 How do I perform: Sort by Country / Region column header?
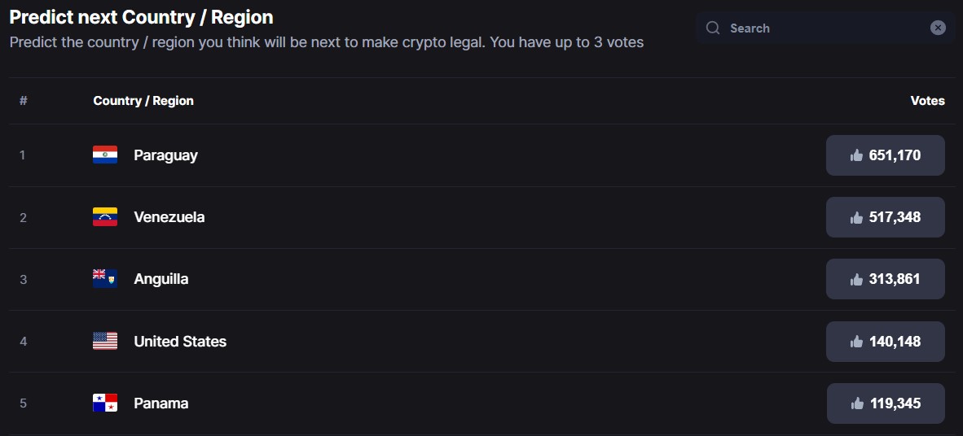point(143,101)
